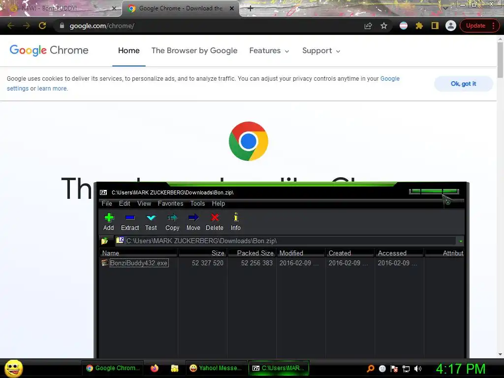Open the Info button in 7-Zip
Image resolution: width=504 pixels, height=378 pixels.
pos(236,221)
